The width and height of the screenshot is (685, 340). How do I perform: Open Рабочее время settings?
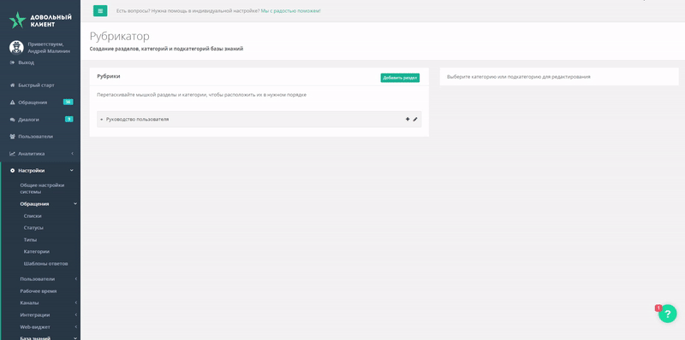pyautogui.click(x=39, y=291)
